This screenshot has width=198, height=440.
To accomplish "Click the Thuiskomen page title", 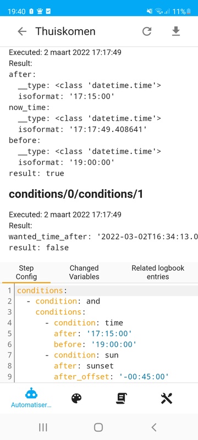I will click(65, 31).
